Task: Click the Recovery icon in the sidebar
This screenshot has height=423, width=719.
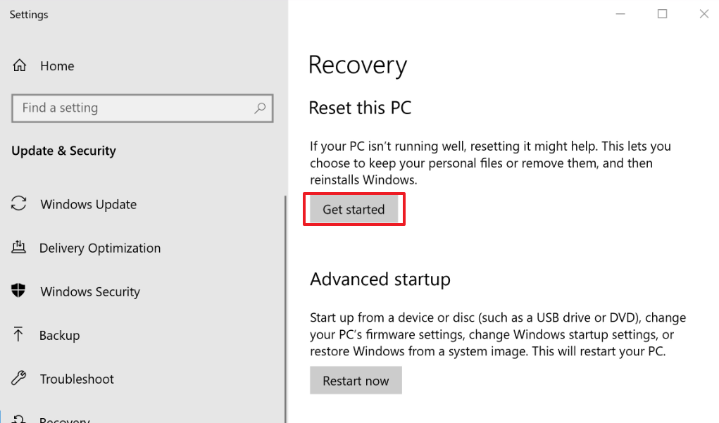Action: (x=19, y=419)
